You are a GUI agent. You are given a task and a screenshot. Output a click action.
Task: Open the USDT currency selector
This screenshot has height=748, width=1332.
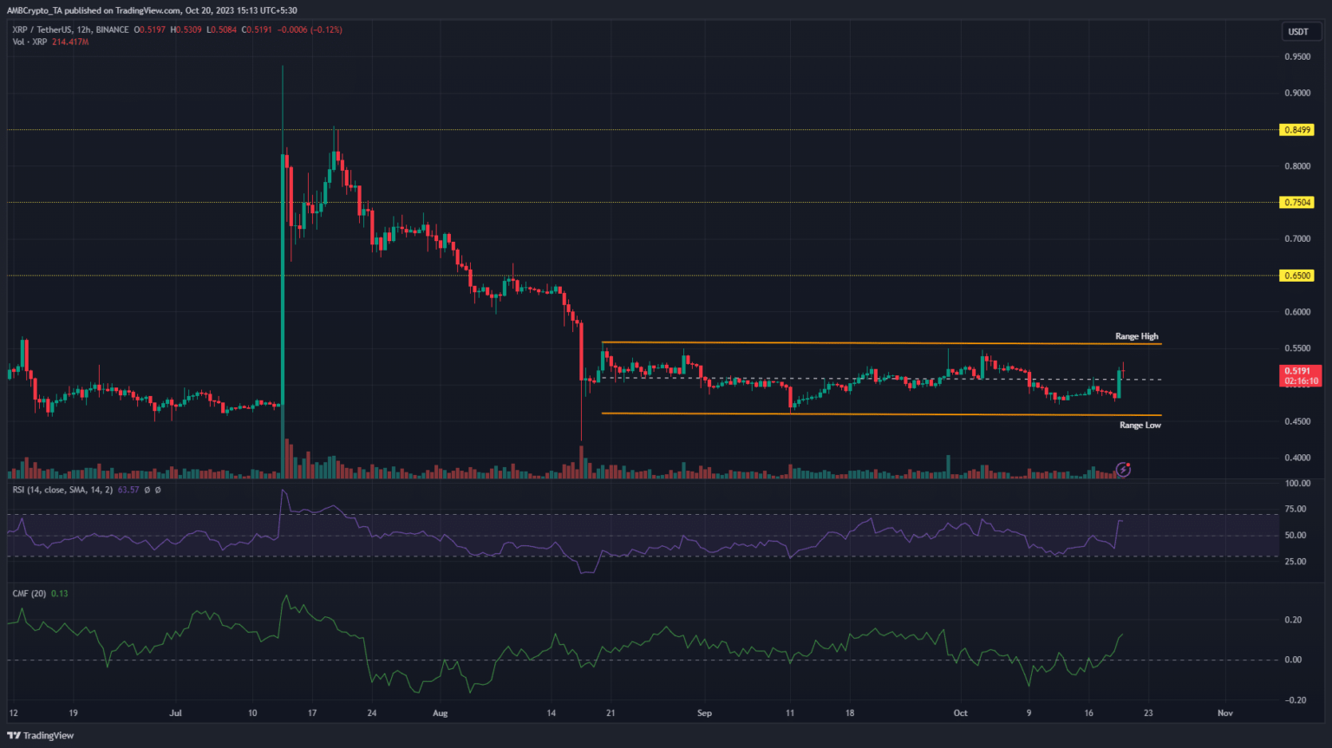[x=1298, y=32]
